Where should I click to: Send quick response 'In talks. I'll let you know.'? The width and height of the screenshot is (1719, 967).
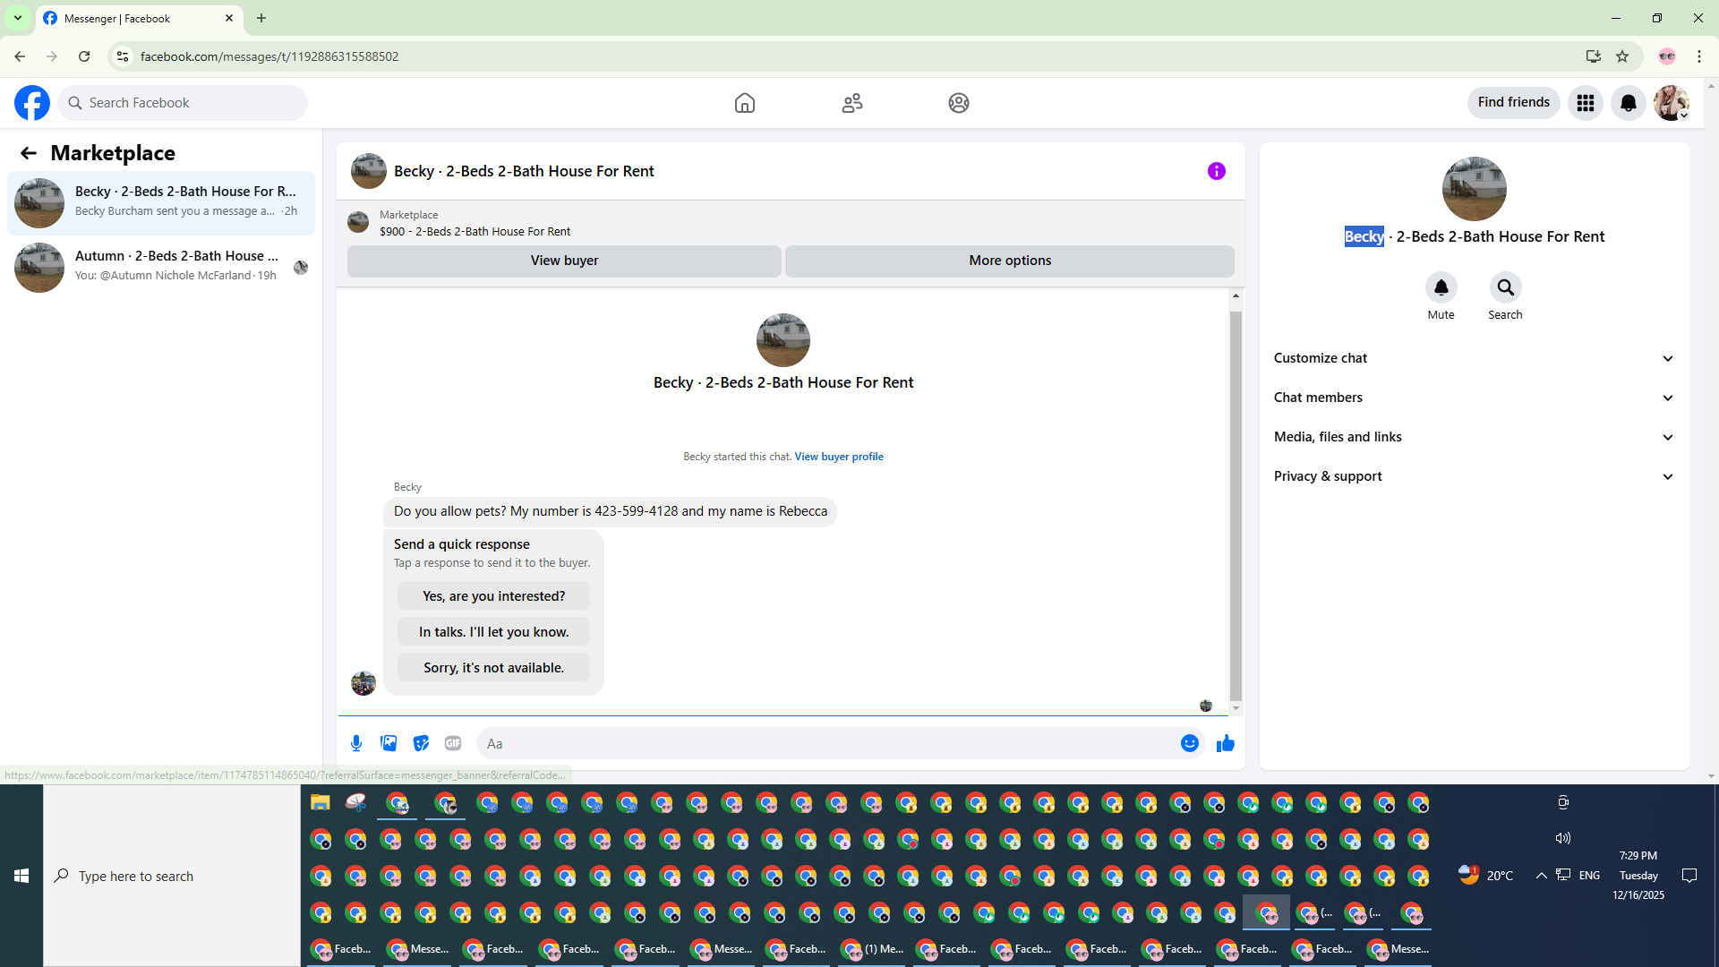tap(494, 632)
